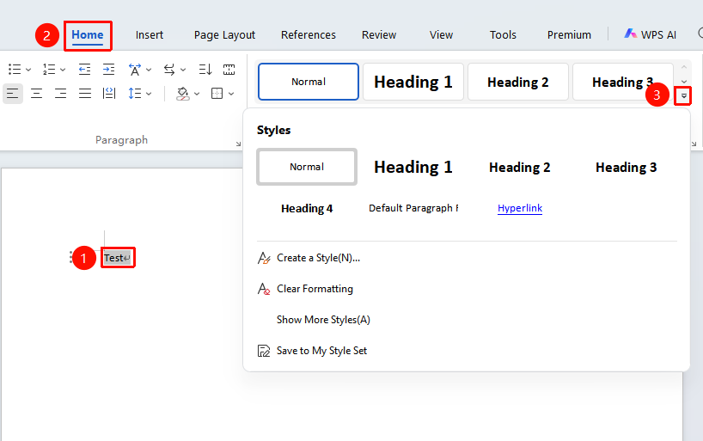Click the shading paint bucket color
Viewport: 703px width, 441px height.
(182, 94)
